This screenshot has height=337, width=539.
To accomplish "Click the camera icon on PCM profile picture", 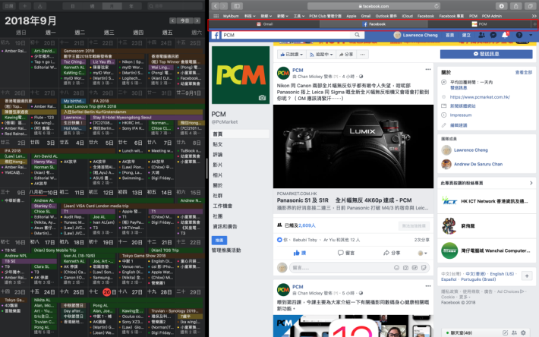I will (262, 98).
